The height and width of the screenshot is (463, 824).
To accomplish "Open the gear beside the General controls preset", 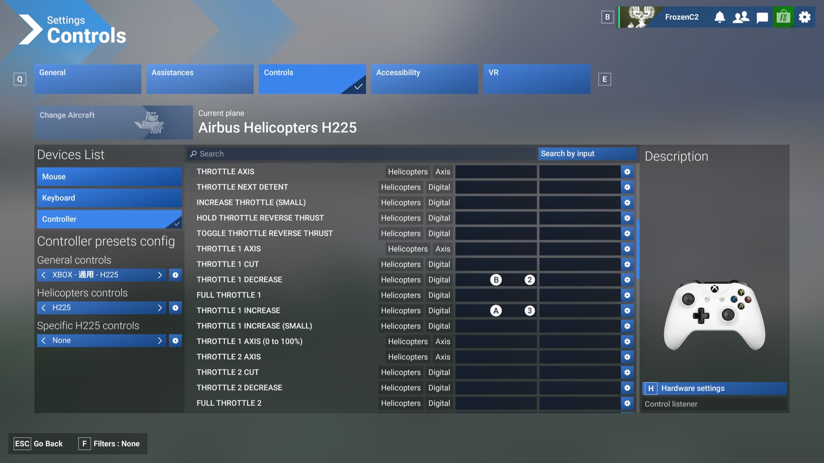I will [175, 275].
